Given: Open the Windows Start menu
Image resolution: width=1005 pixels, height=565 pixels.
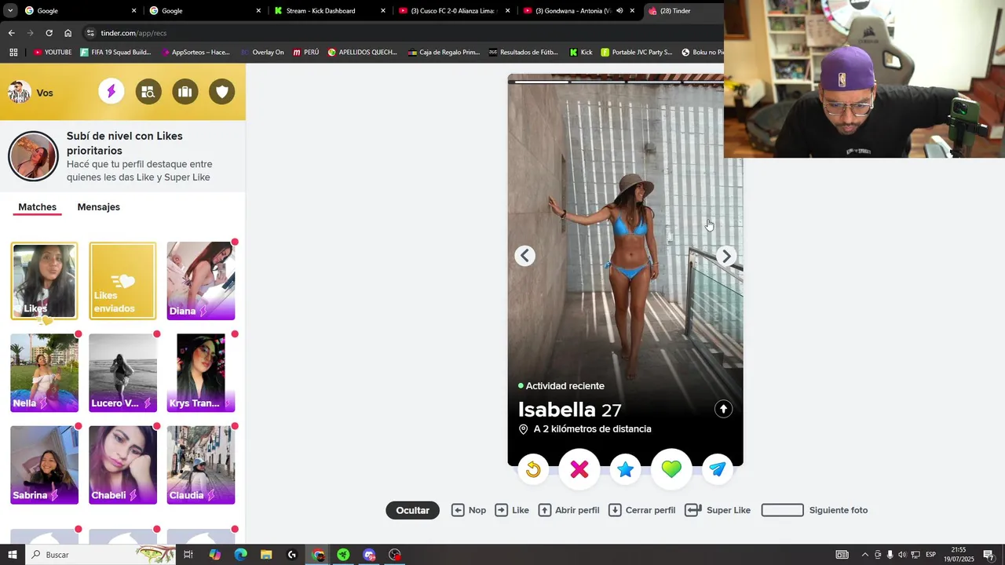Looking at the screenshot, I should pos(13,555).
